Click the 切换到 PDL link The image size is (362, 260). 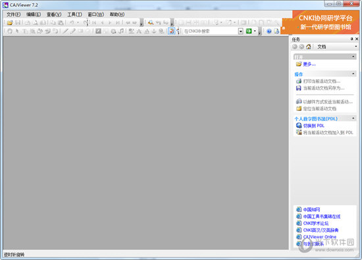click(x=313, y=126)
